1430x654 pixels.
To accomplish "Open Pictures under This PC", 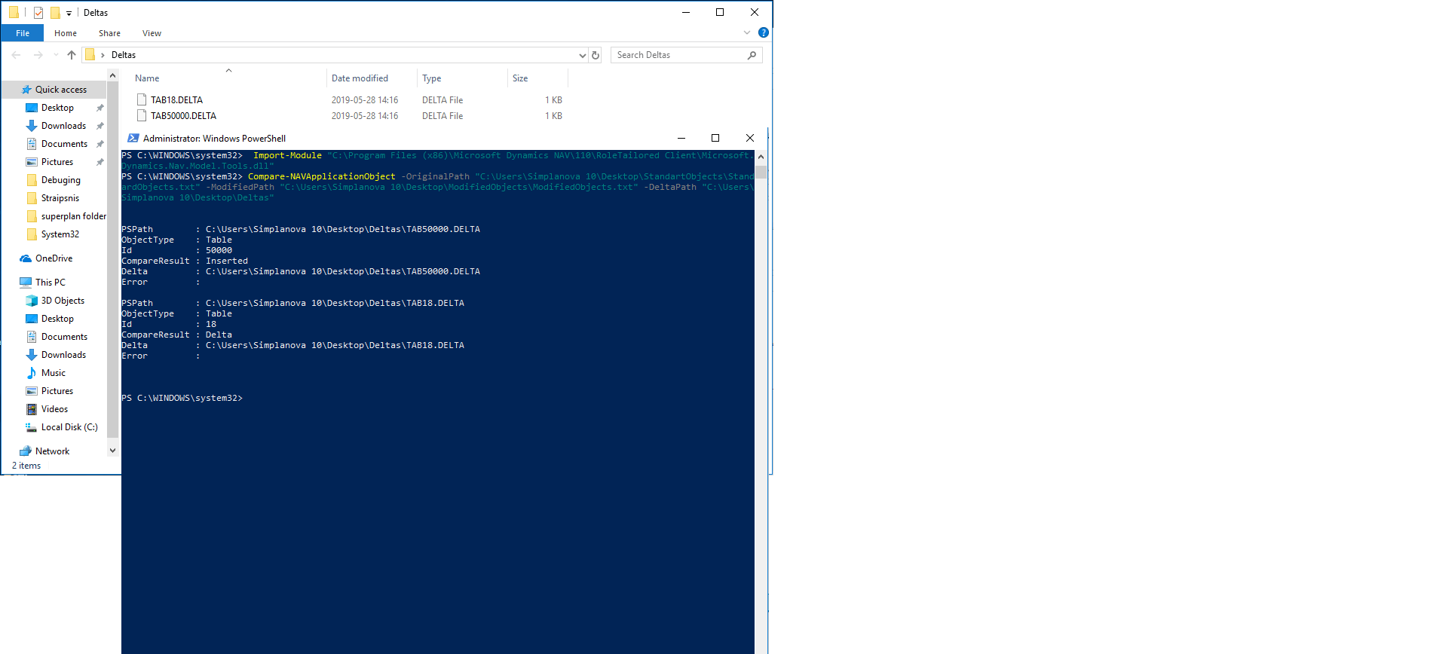I will tap(57, 391).
